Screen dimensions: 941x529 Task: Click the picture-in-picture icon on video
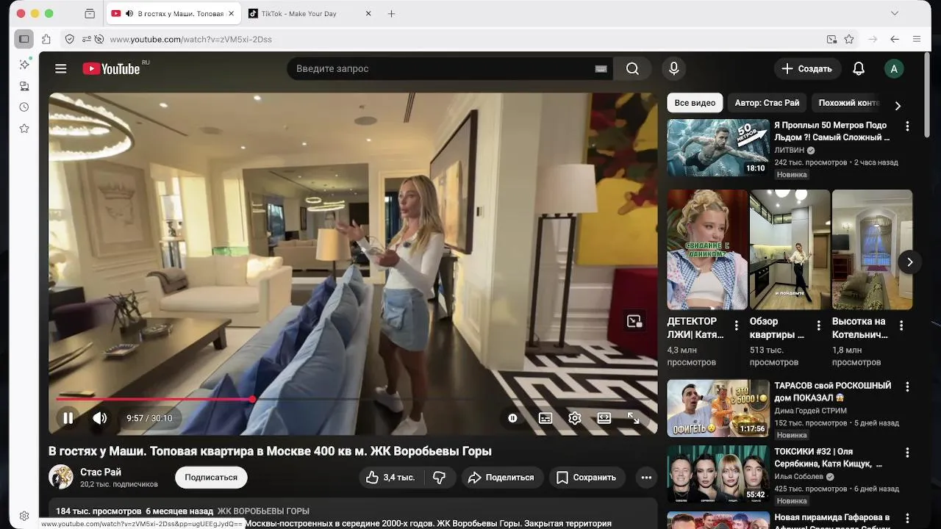[634, 321]
